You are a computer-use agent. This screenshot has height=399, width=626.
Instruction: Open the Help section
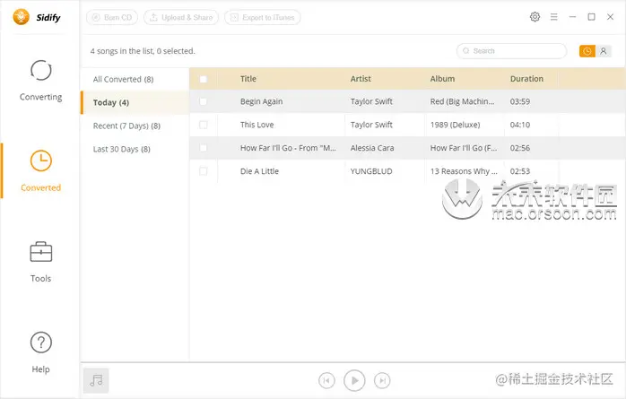[40, 352]
